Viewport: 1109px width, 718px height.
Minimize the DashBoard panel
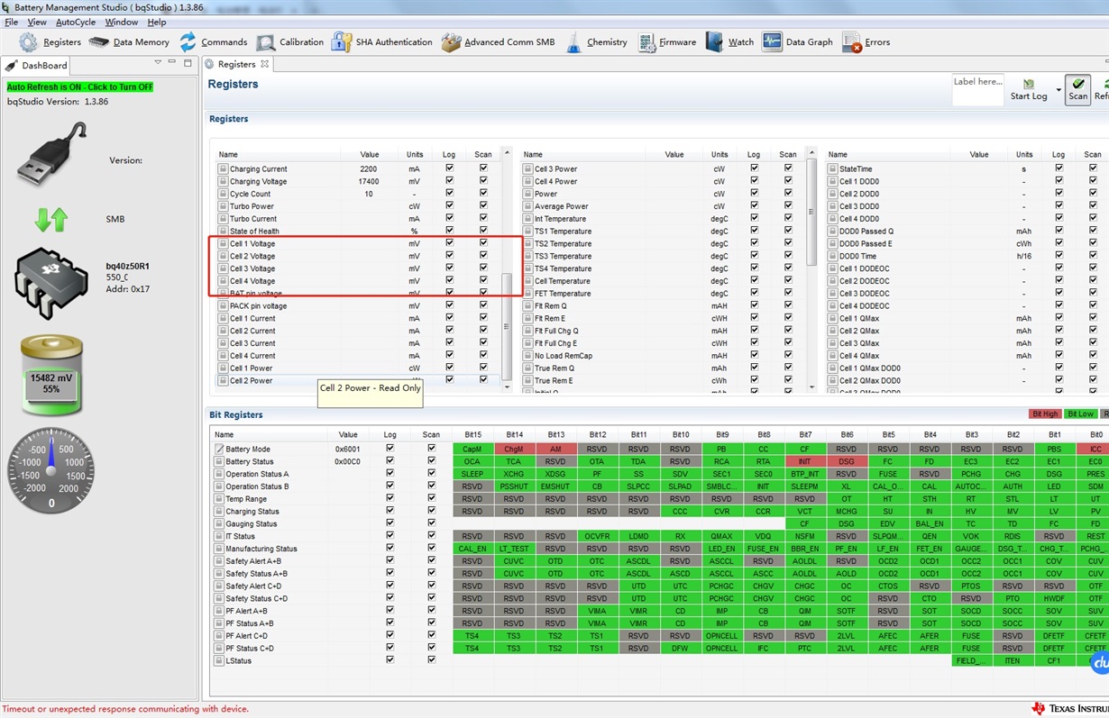171,64
